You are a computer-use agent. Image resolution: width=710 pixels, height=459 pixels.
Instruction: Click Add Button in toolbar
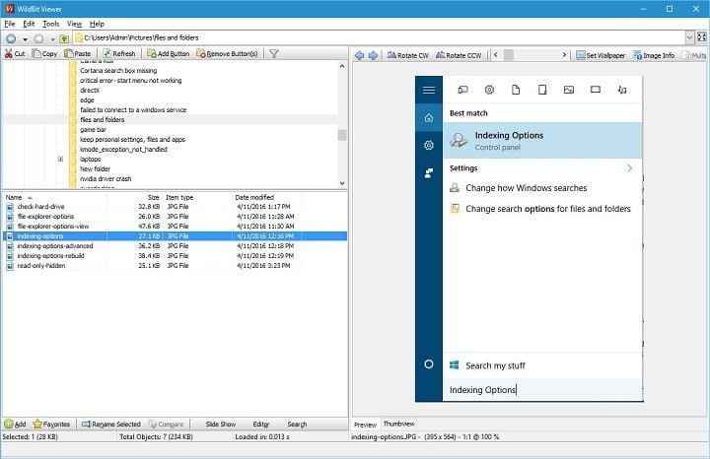[168, 53]
